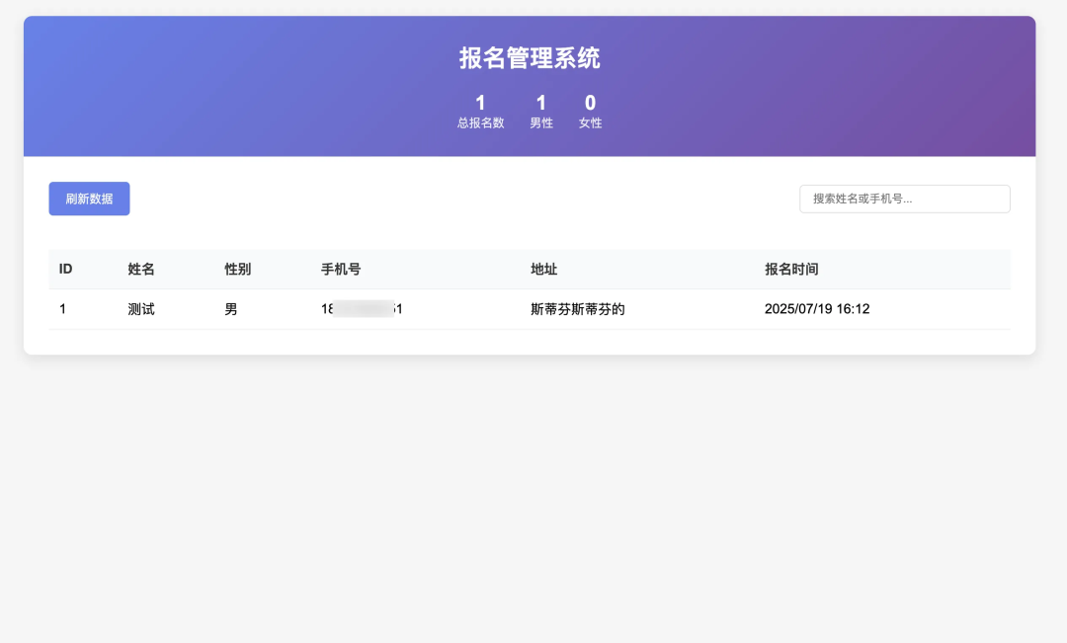
Task: Click the address 斯蒂芬斯蒂芬的 cell
Action: pos(580,308)
